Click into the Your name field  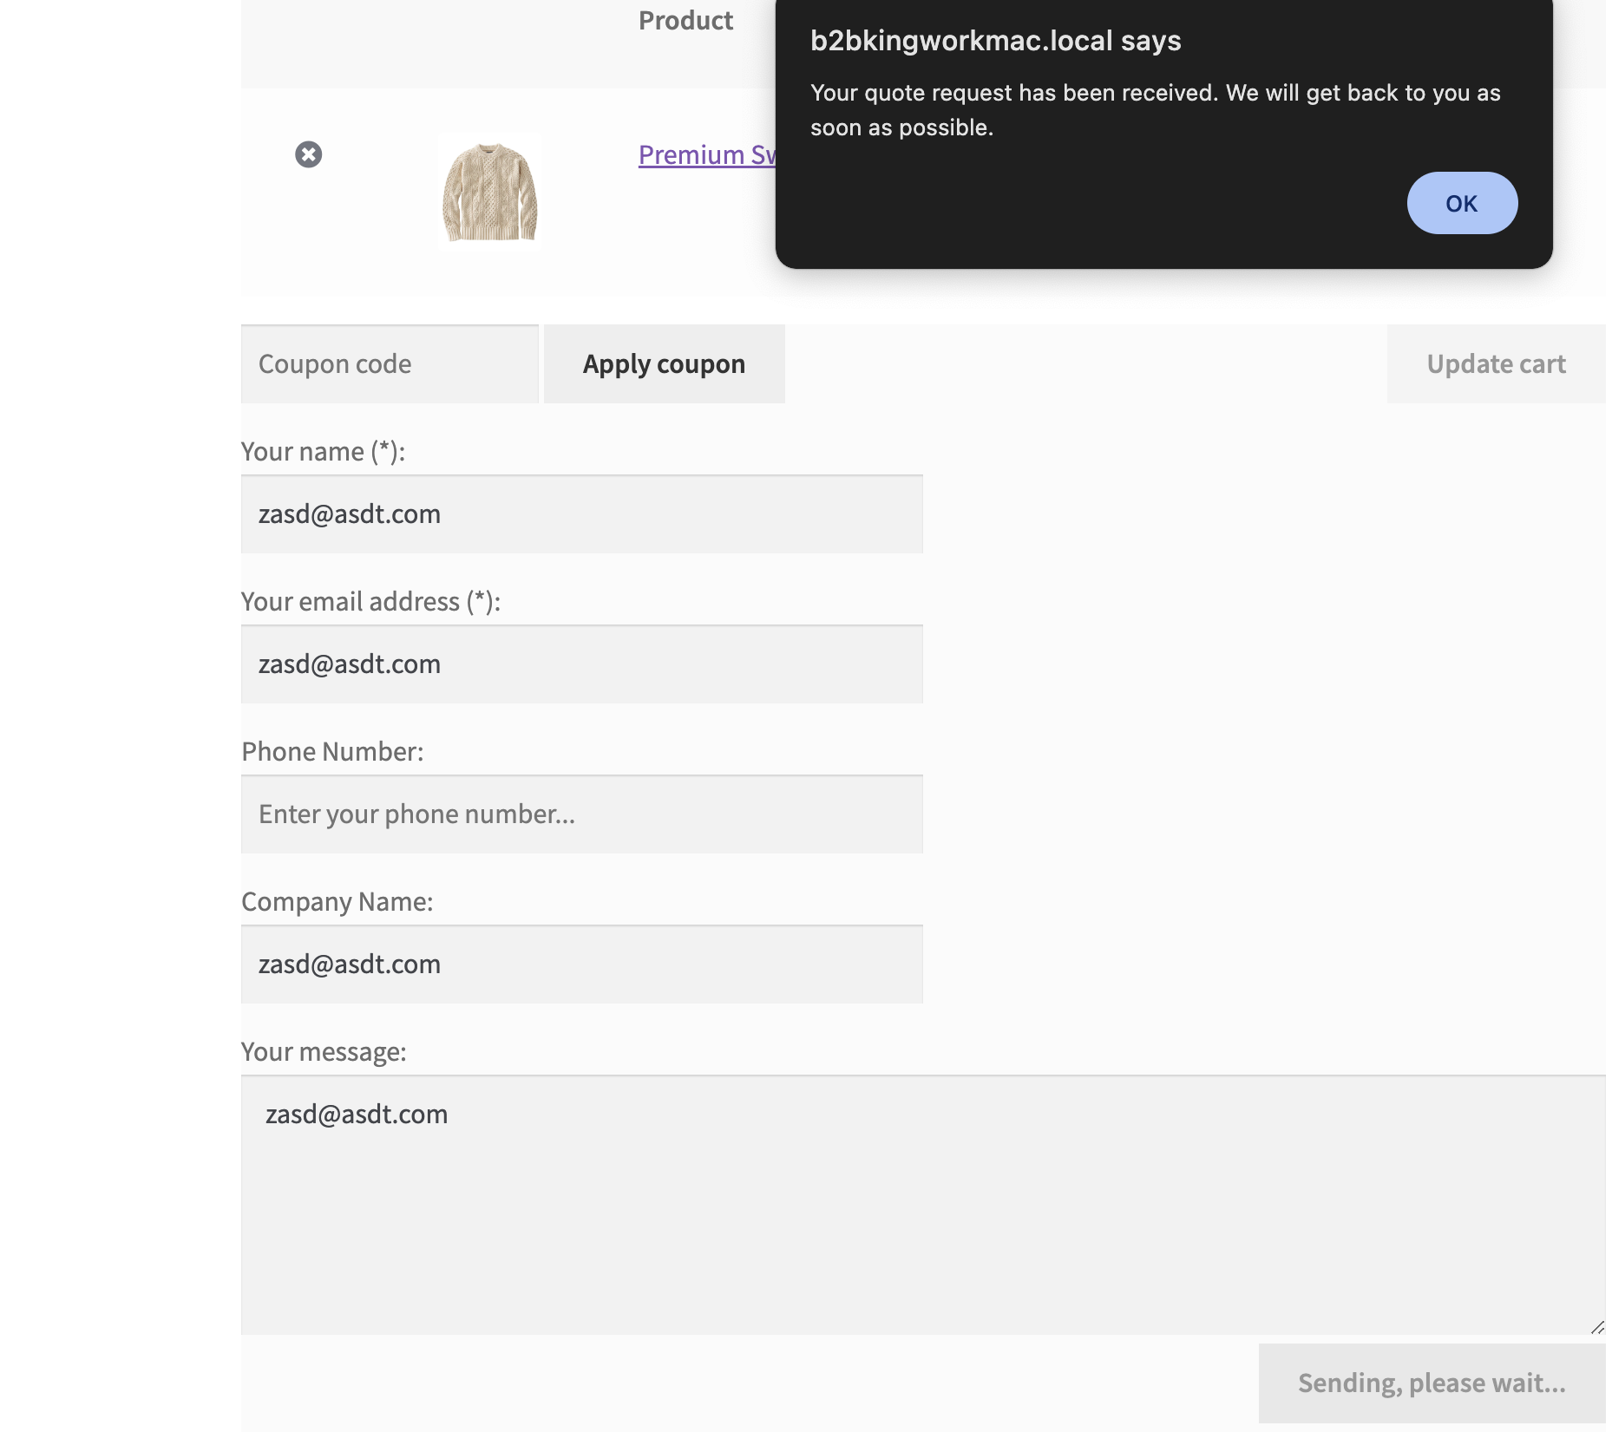581,514
